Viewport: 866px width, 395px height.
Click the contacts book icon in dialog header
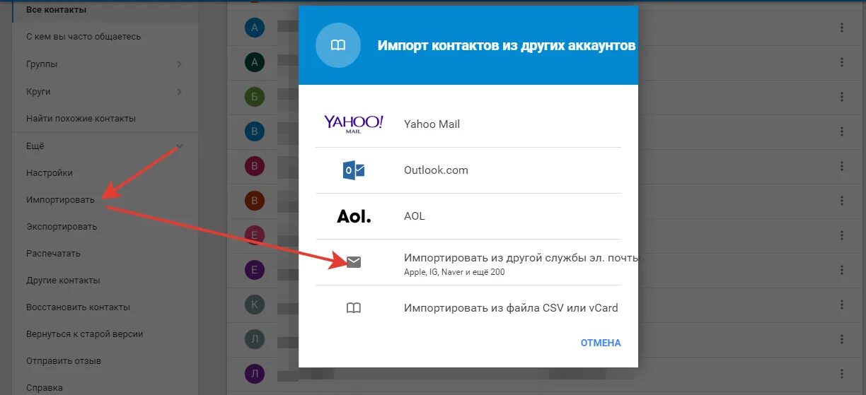[x=338, y=45]
